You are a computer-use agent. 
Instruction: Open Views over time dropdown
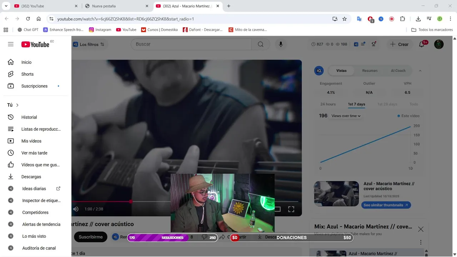346,116
